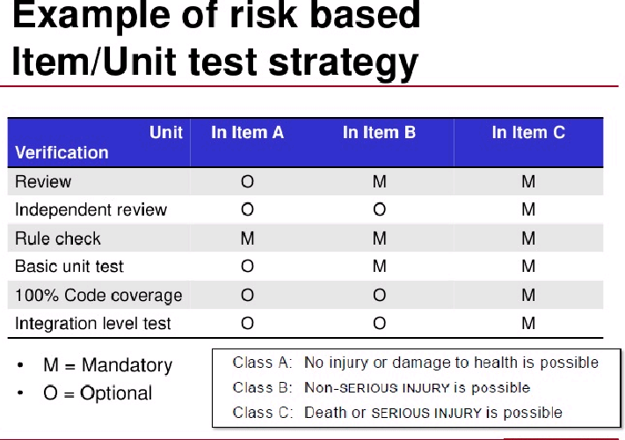The height and width of the screenshot is (440, 625).
Task: Click the "Independent review" row label
Action: point(91,209)
